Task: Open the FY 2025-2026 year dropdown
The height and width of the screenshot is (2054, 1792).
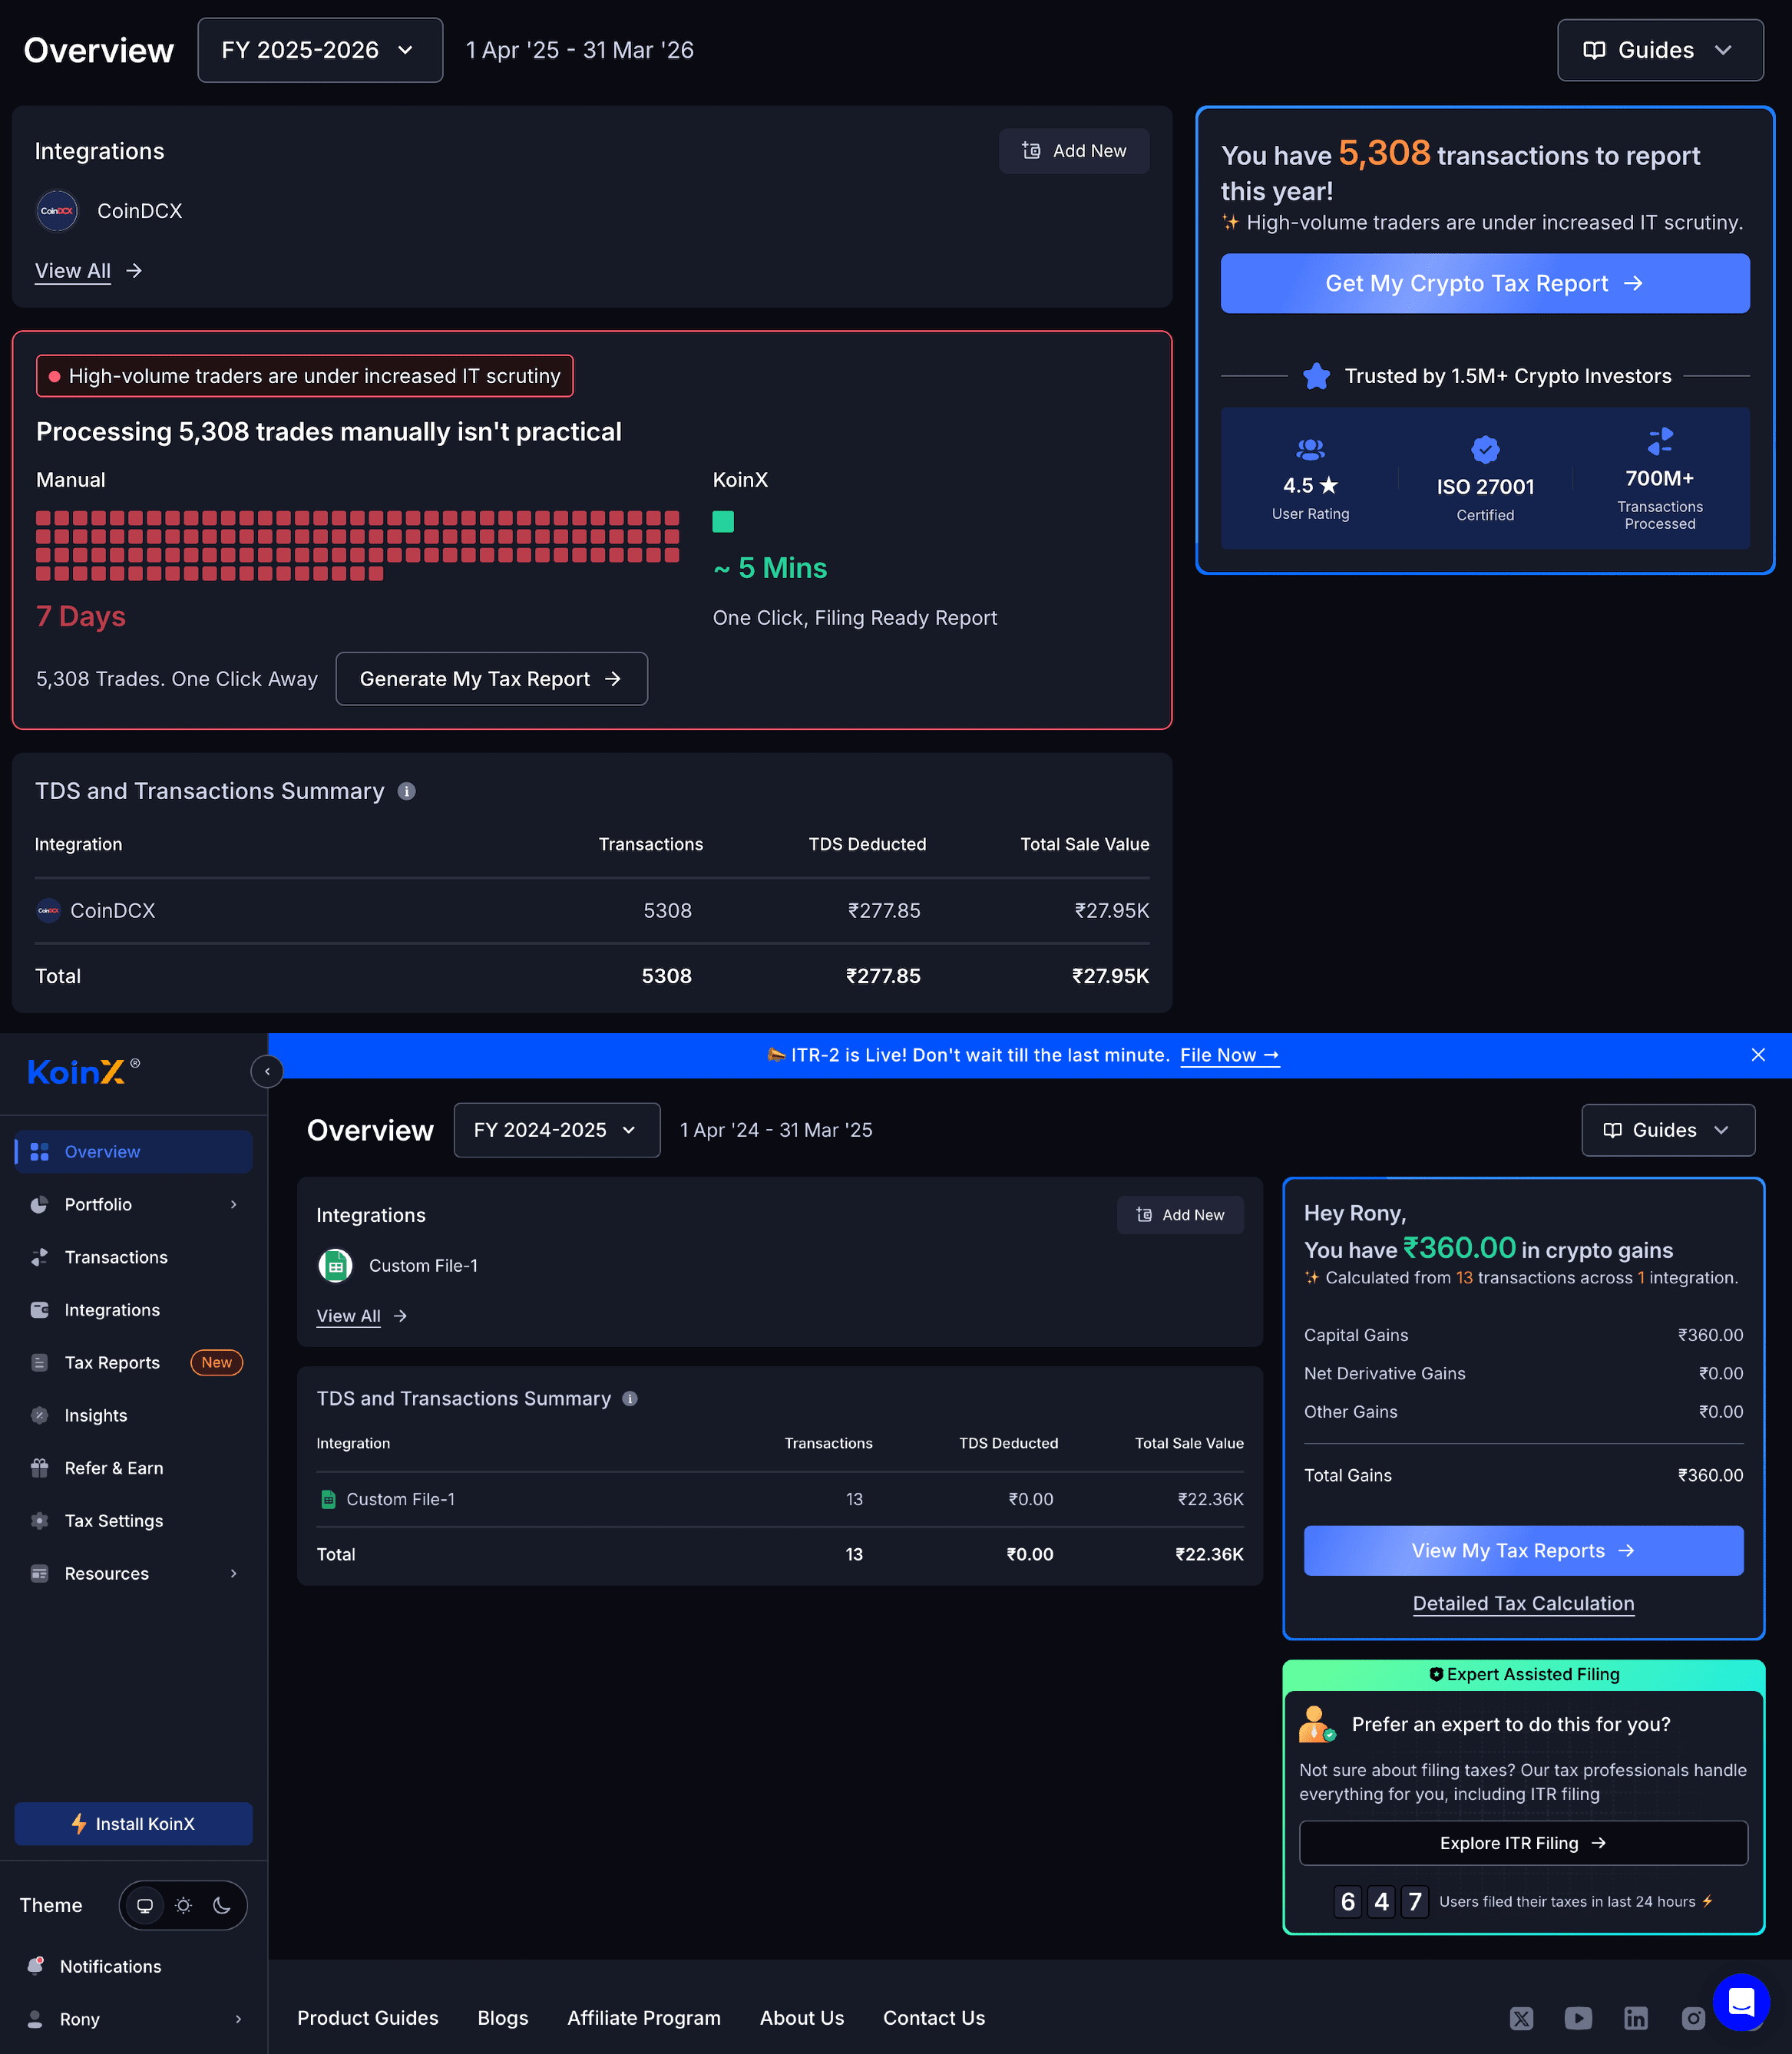Action: point(320,50)
